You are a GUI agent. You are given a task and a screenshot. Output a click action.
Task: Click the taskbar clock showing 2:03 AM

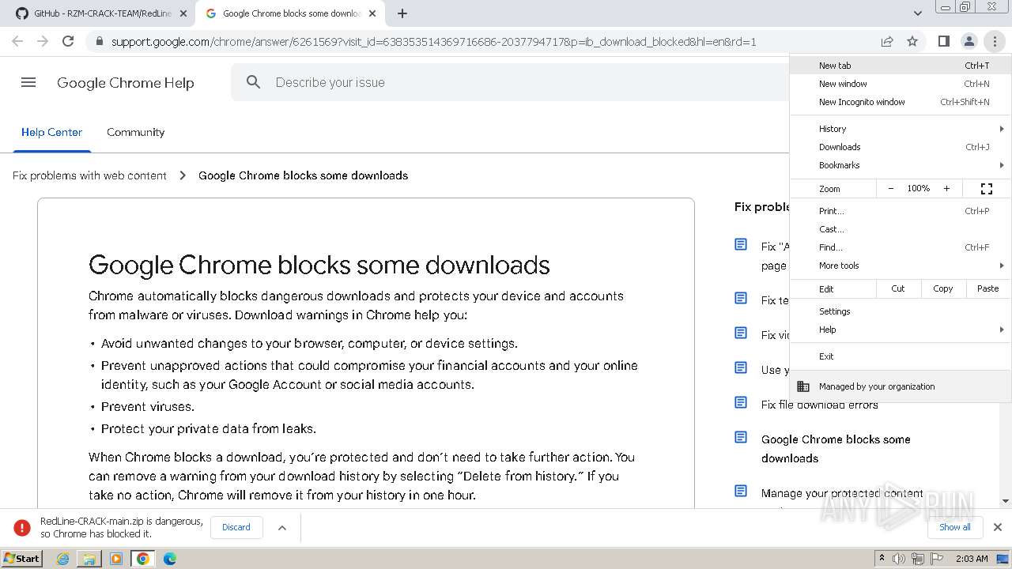pyautogui.click(x=971, y=559)
